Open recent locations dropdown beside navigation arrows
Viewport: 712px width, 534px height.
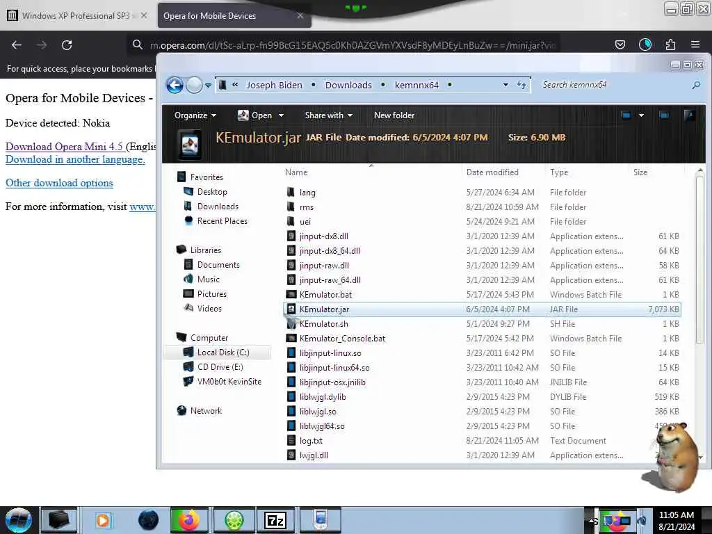click(208, 86)
